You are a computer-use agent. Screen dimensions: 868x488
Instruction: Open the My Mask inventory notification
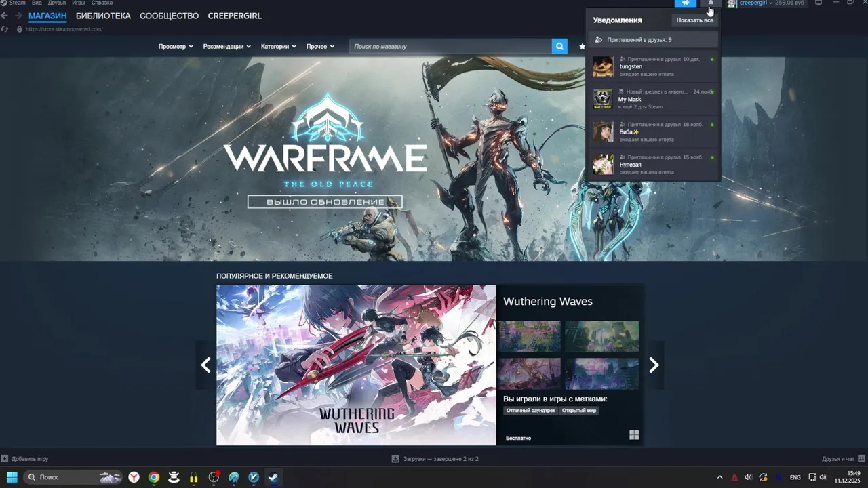tap(654, 99)
